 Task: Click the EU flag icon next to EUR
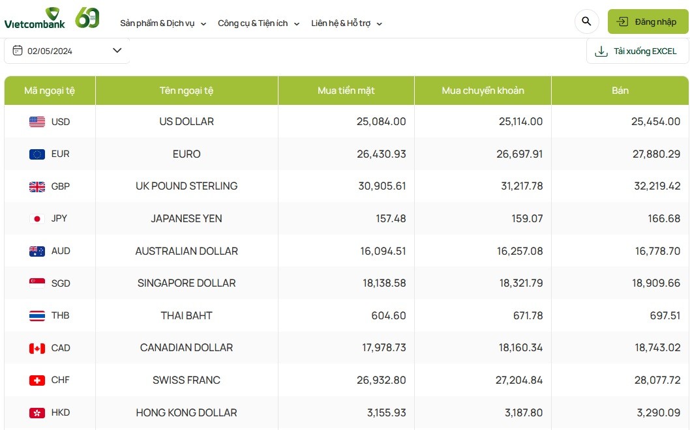pyautogui.click(x=38, y=154)
